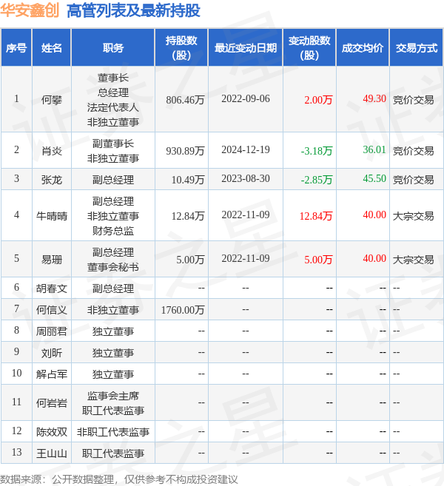Click the 高管列表及最新持股 heading

(x=133, y=10)
